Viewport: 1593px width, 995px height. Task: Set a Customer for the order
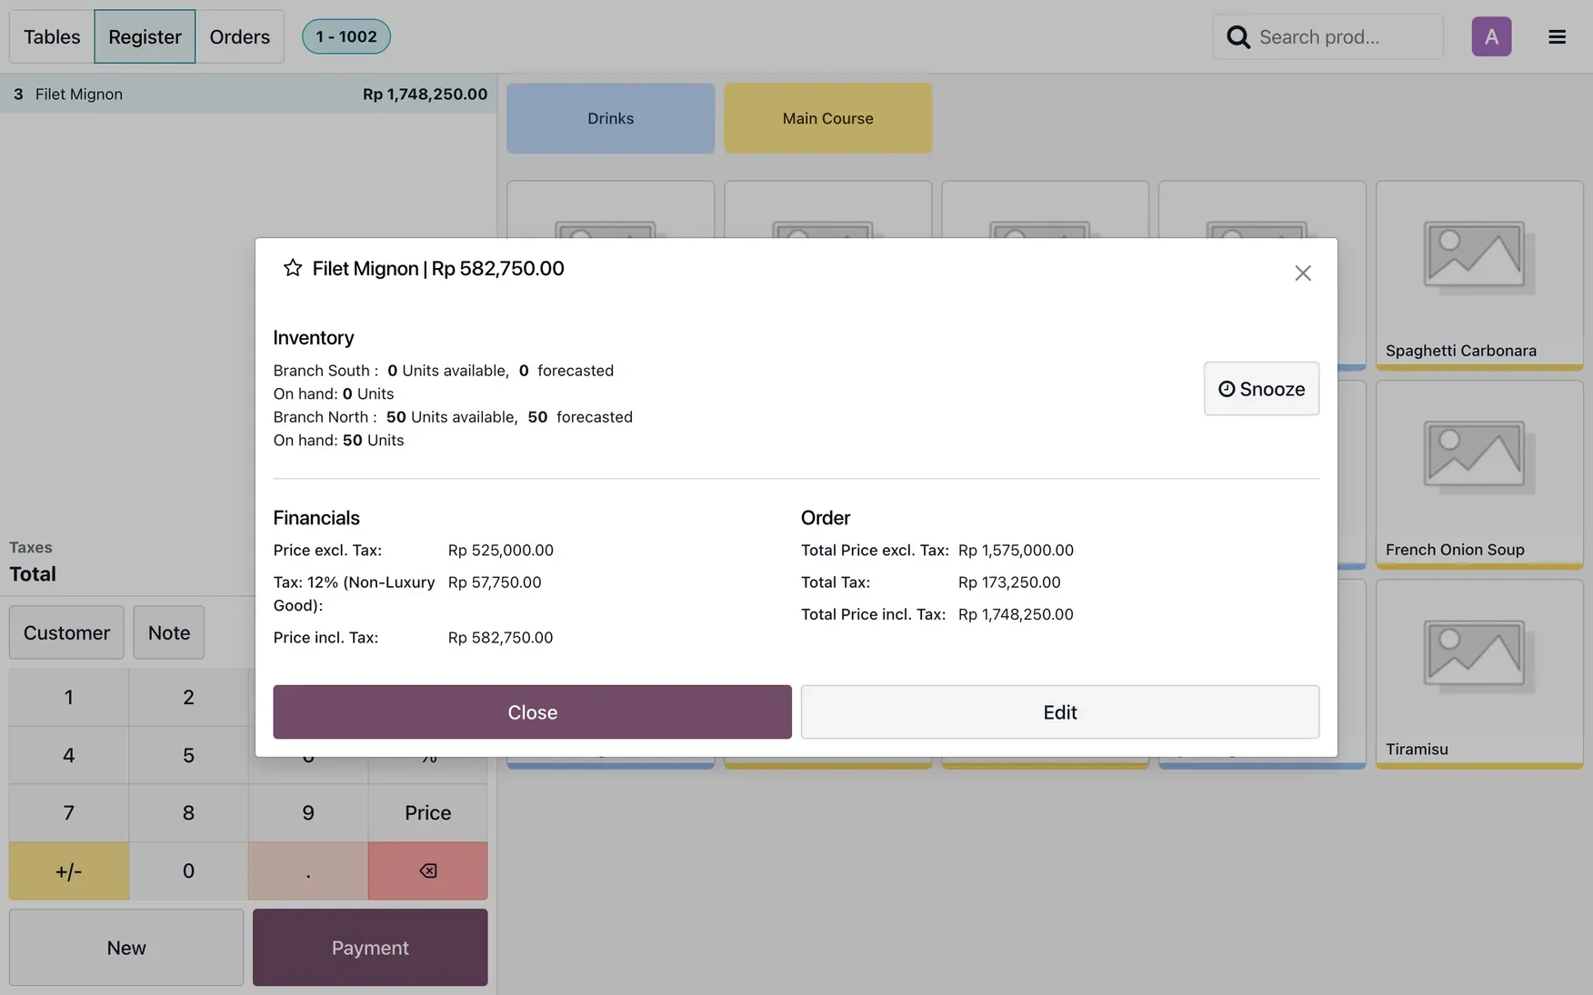point(66,632)
